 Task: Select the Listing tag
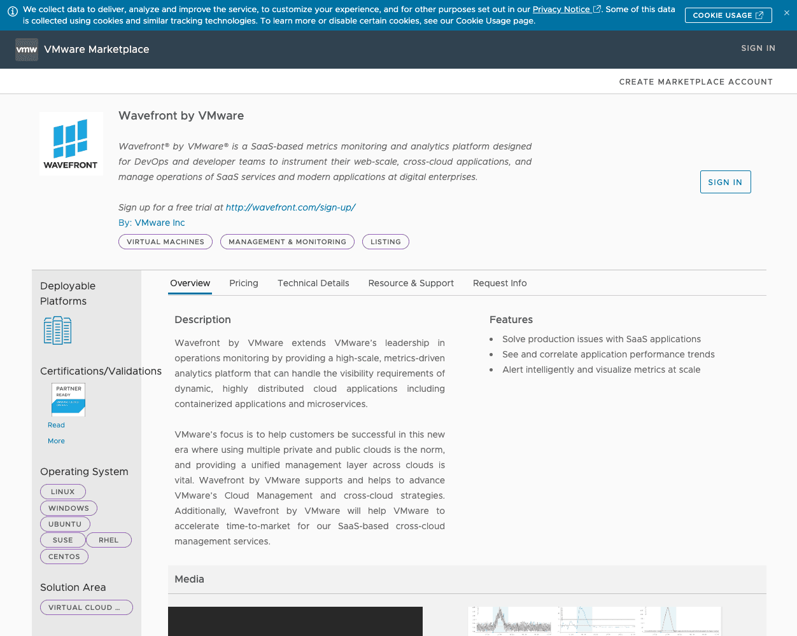(x=386, y=242)
